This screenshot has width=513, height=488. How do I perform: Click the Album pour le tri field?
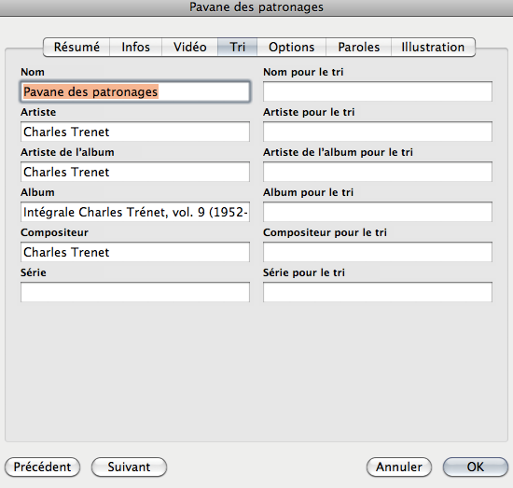378,212
